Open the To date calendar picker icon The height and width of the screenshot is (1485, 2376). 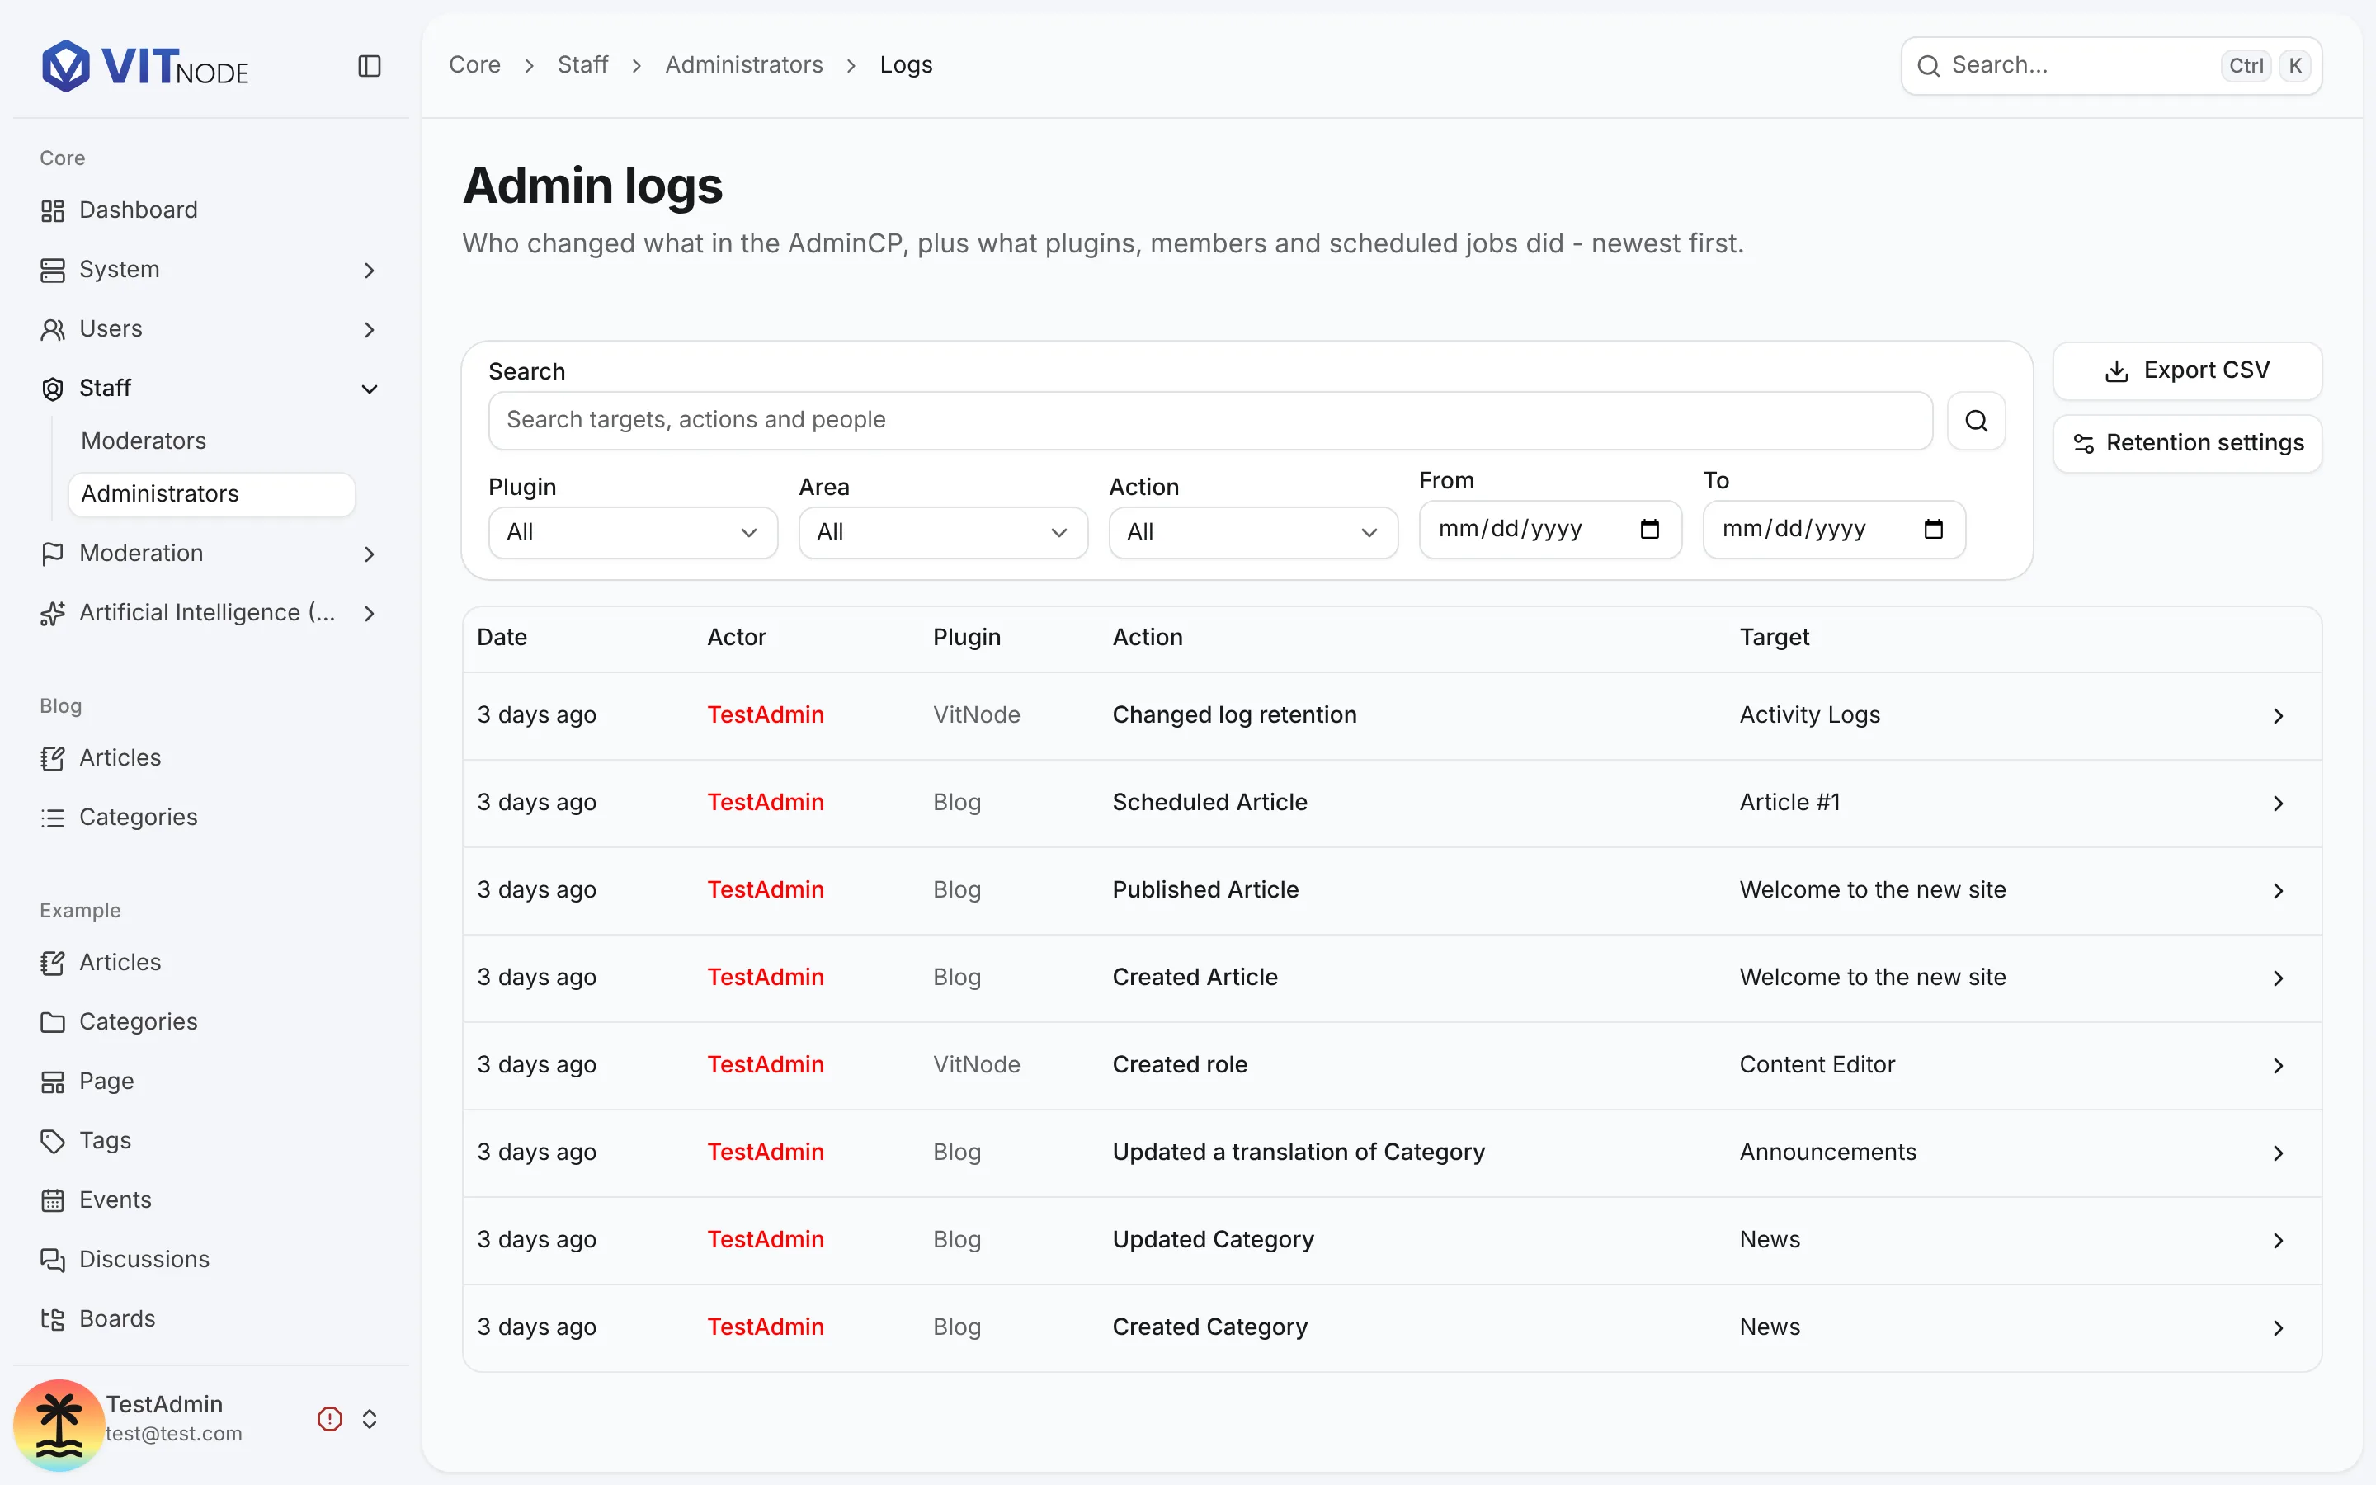(1933, 530)
